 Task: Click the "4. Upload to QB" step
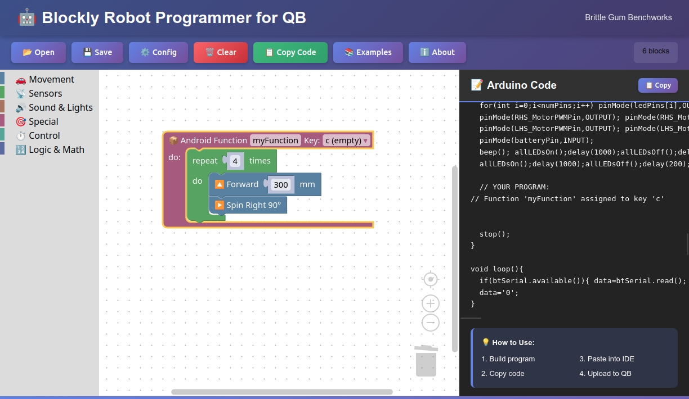click(x=605, y=374)
